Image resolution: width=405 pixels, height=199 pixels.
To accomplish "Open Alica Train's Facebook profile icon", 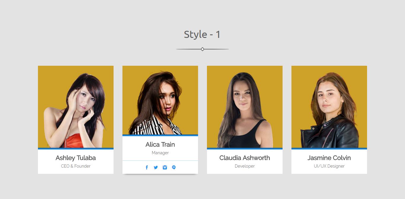I will [147, 167].
